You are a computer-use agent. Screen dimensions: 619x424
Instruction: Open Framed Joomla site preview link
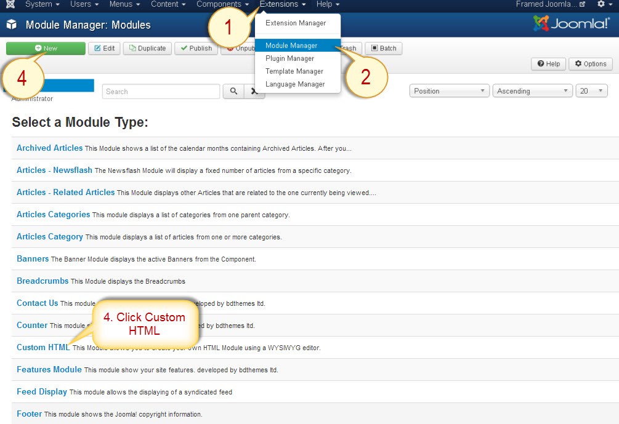pos(550,4)
